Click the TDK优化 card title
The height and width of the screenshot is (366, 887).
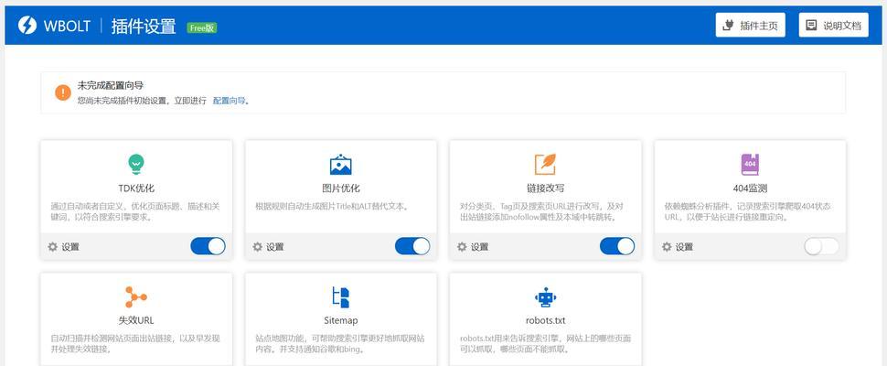pyautogui.click(x=135, y=188)
